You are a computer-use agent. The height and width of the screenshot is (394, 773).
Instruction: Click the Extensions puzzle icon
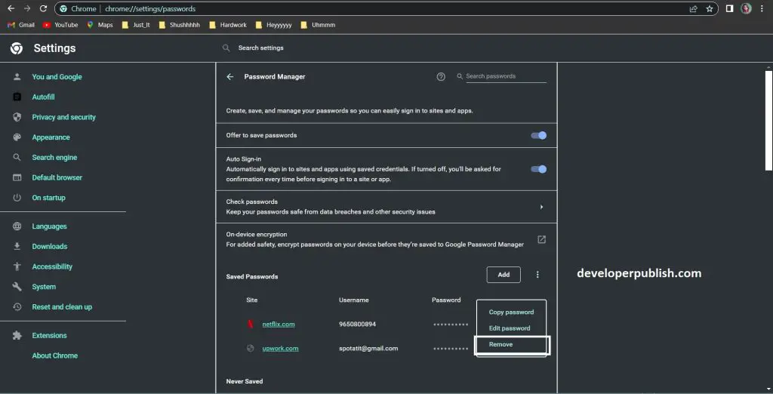click(x=17, y=335)
